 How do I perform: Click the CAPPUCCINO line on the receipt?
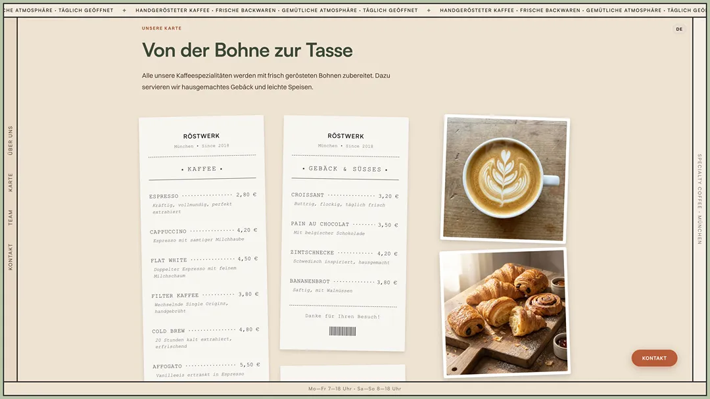point(204,231)
